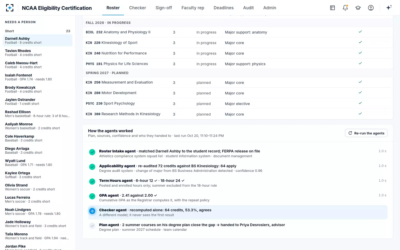Click "Major support: anatomy" cell
Image resolution: width=400 pixels, height=250 pixels.
246,32
